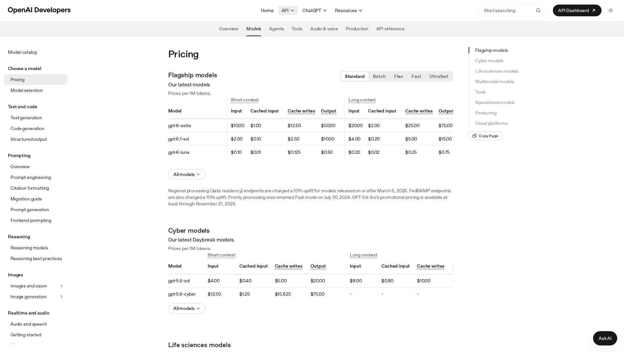Open Reasoning best practices sidebar link
This screenshot has width=627, height=352.
[36, 258]
